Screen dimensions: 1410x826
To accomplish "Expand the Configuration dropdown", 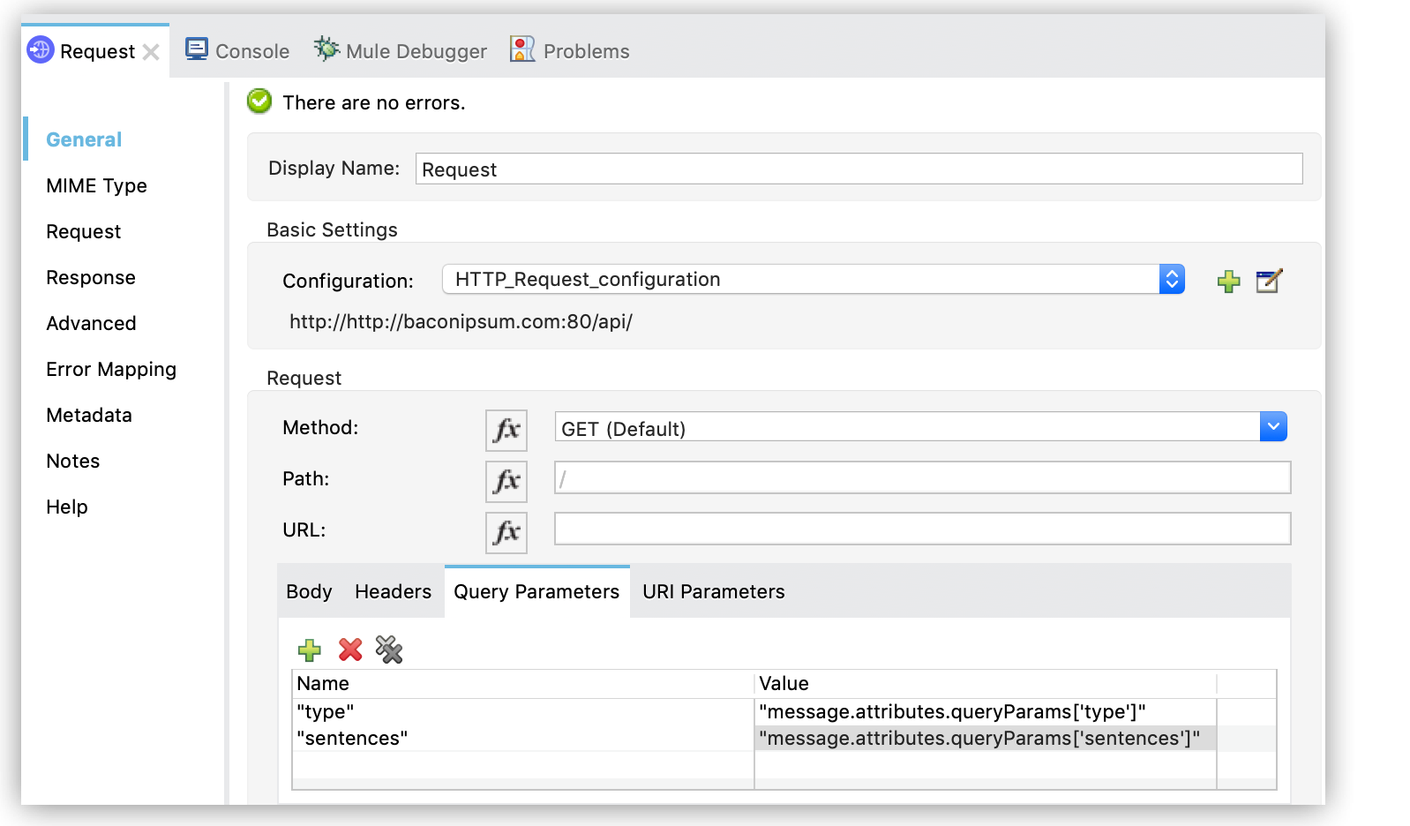I will click(x=1172, y=280).
